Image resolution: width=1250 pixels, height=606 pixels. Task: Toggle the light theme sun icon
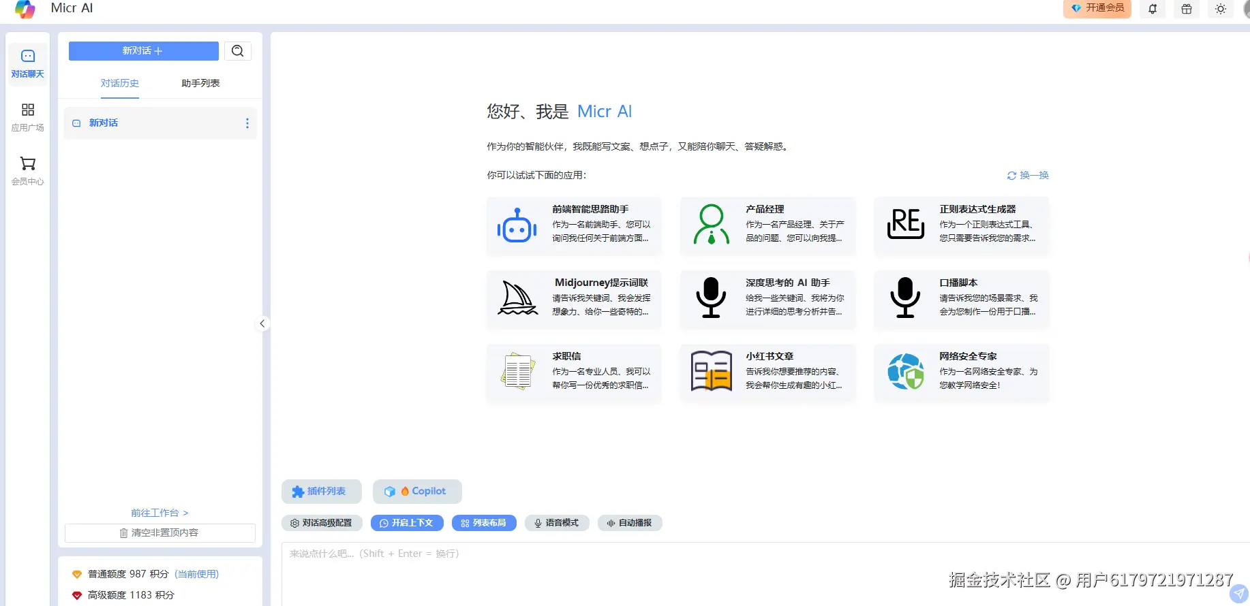(1221, 9)
